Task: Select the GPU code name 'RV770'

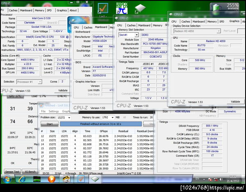Action: [201, 45]
